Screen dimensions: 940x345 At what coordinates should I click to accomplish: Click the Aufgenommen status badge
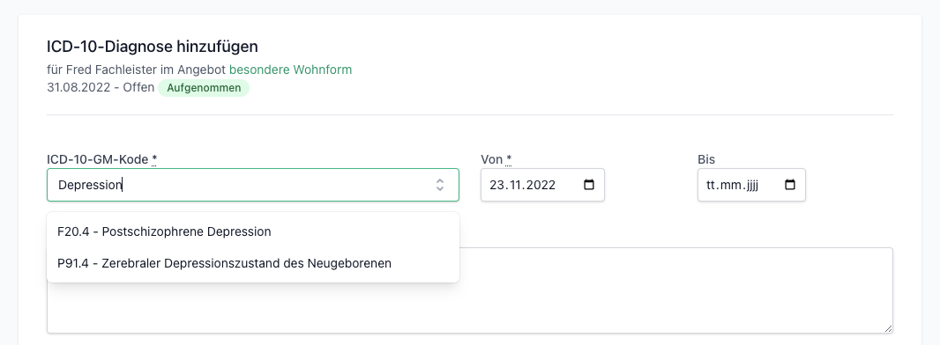[x=204, y=88]
